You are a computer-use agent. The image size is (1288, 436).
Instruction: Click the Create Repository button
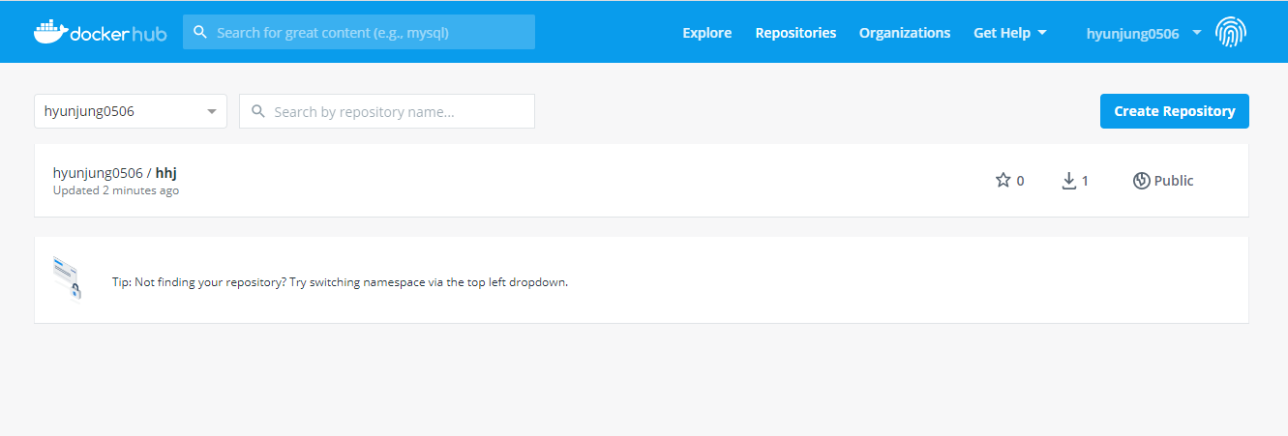tap(1175, 111)
